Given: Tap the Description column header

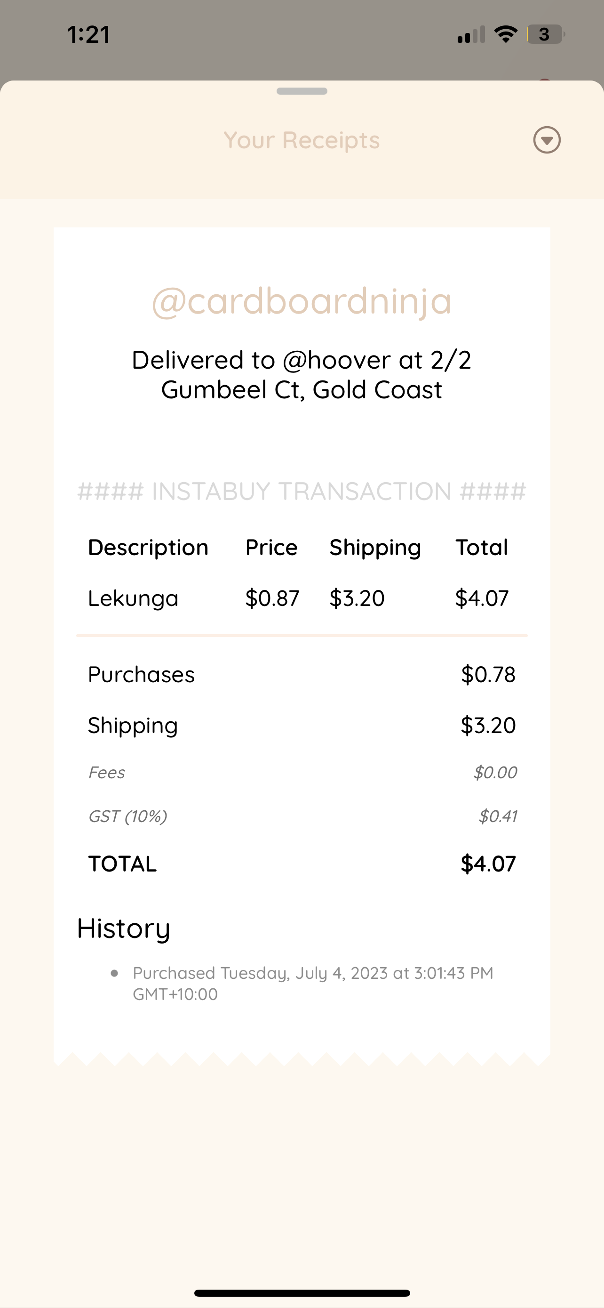Looking at the screenshot, I should click(x=148, y=548).
